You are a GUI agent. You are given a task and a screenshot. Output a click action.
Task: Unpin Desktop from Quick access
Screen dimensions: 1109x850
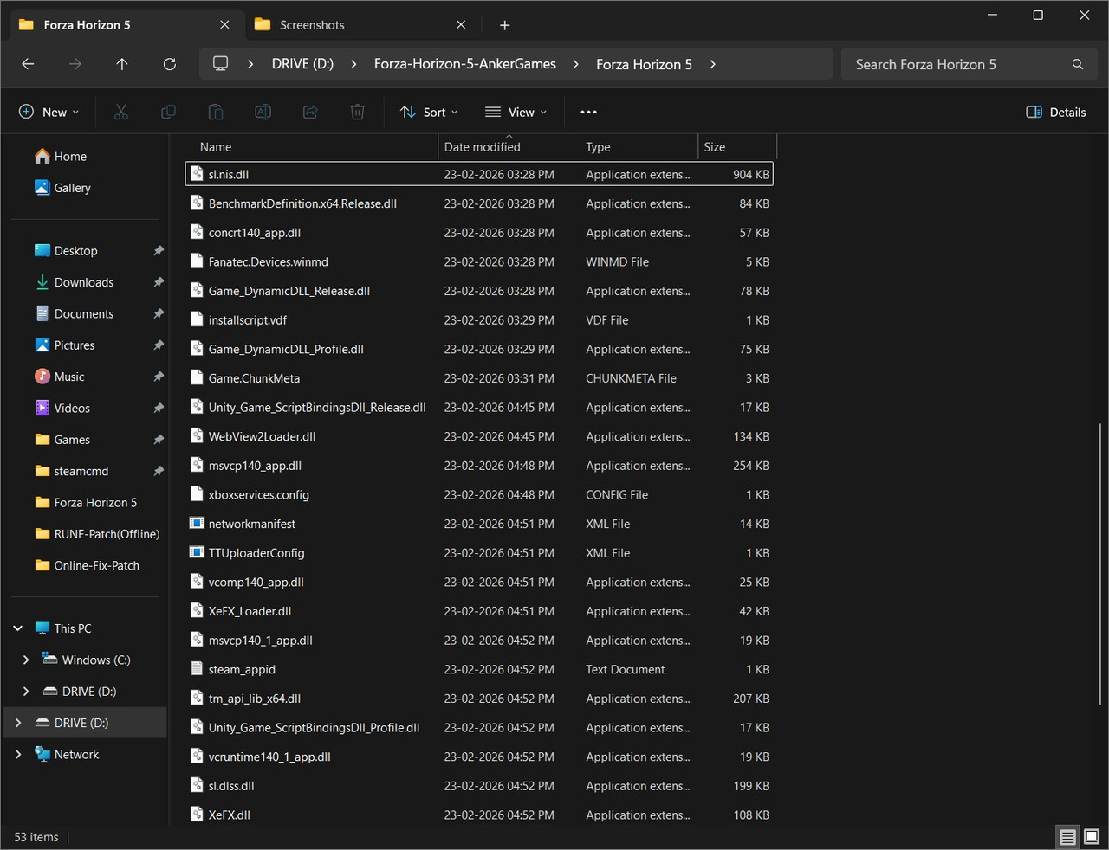point(159,251)
